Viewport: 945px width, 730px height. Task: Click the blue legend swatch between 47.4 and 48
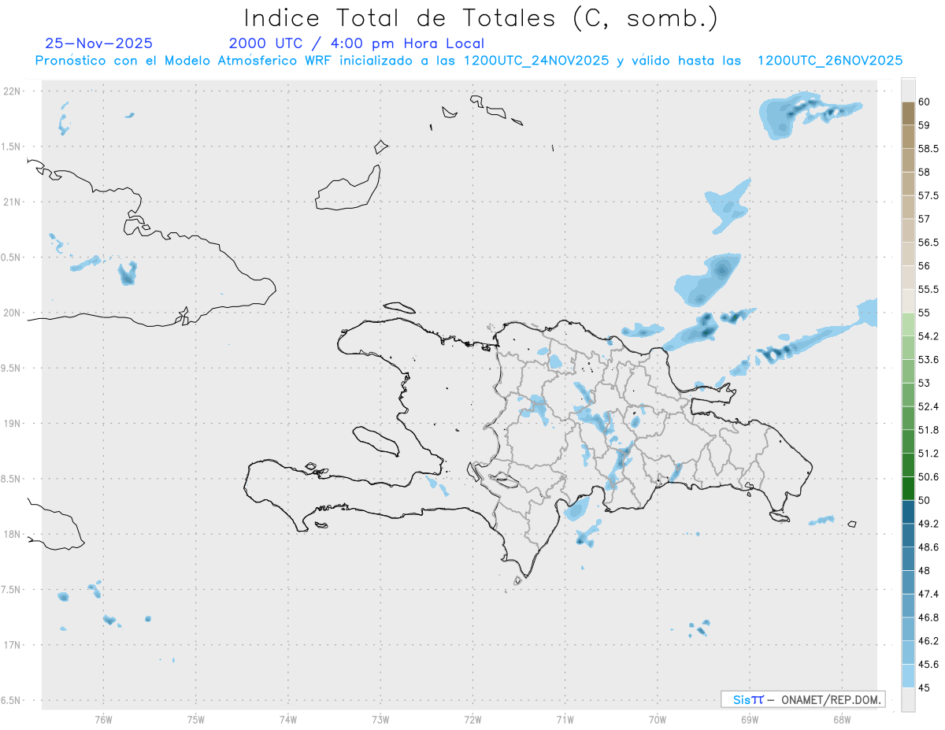tap(908, 582)
